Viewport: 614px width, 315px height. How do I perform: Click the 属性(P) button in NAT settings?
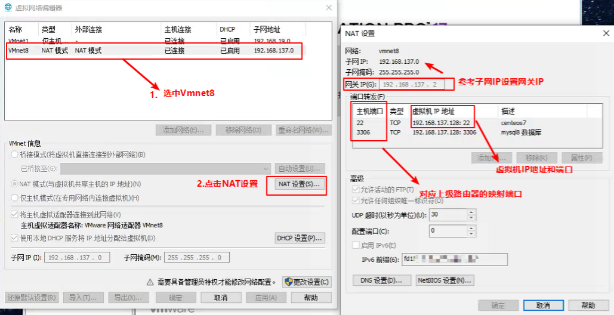[581, 157]
